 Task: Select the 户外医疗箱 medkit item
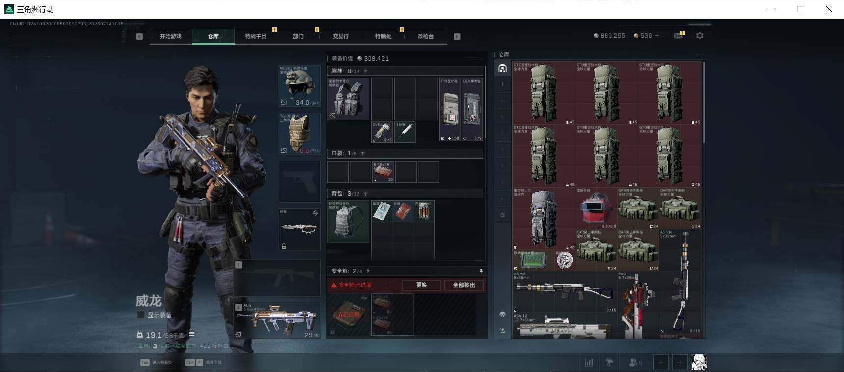coord(449,109)
